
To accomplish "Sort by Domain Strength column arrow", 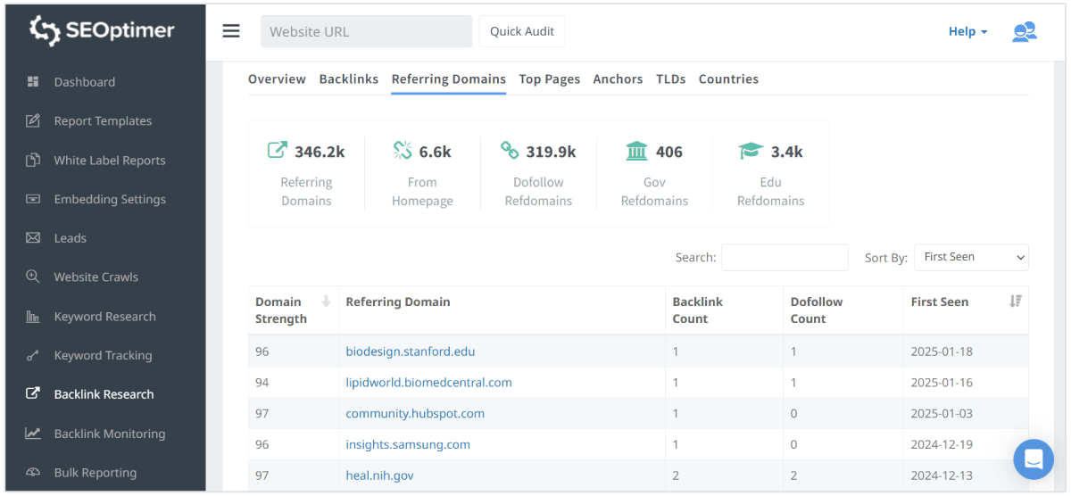I will (326, 302).
